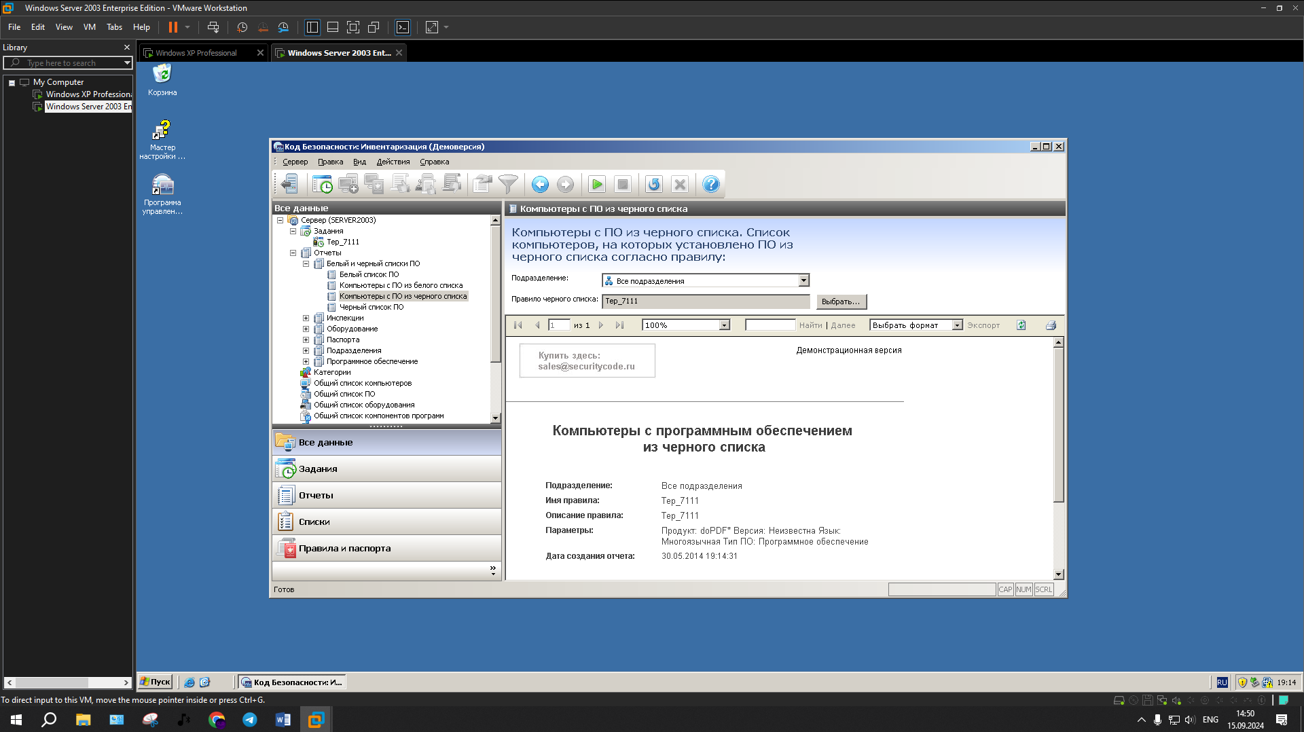Open the 100% zoom dropdown
The image size is (1304, 732).
click(x=725, y=325)
